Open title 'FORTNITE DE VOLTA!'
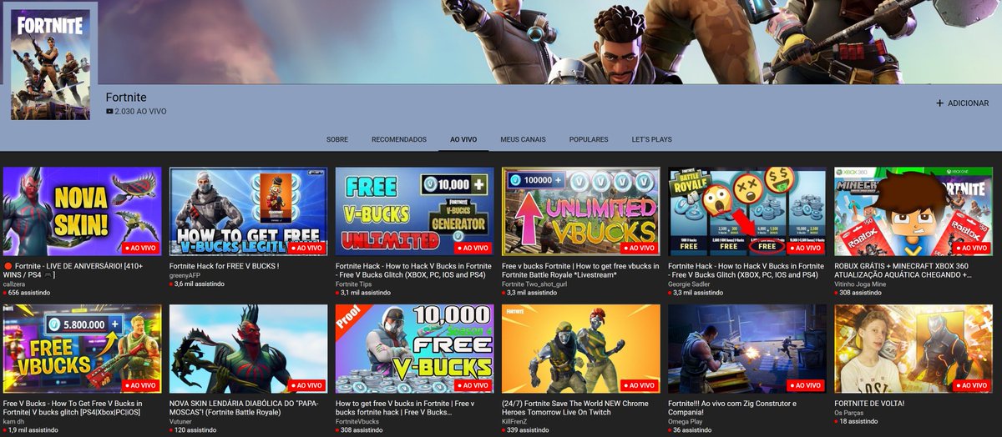 point(871,403)
